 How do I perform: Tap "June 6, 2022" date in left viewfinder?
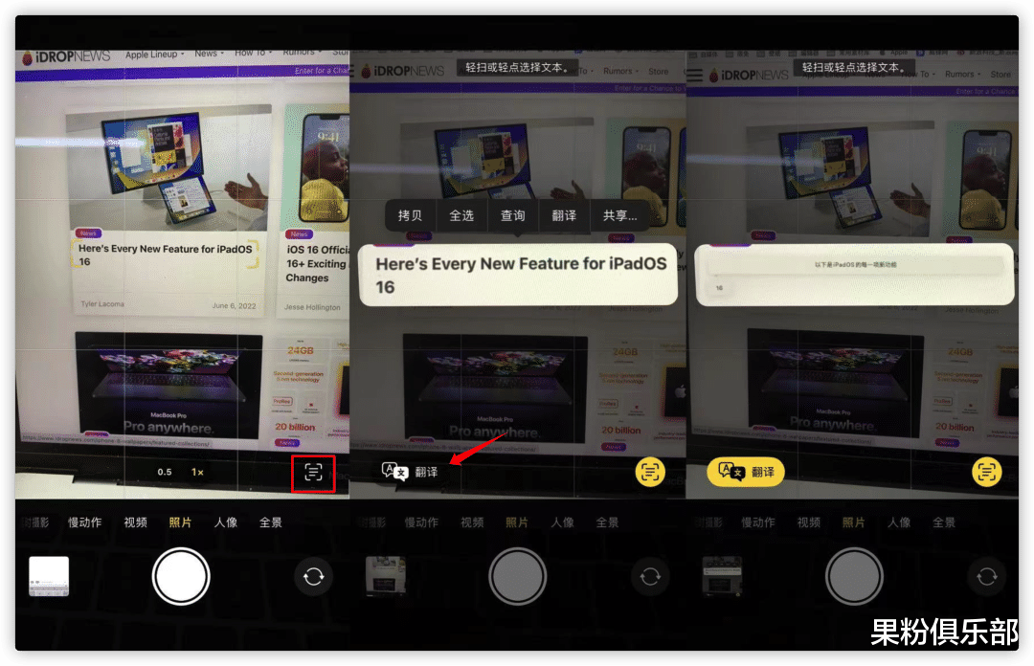coord(235,306)
